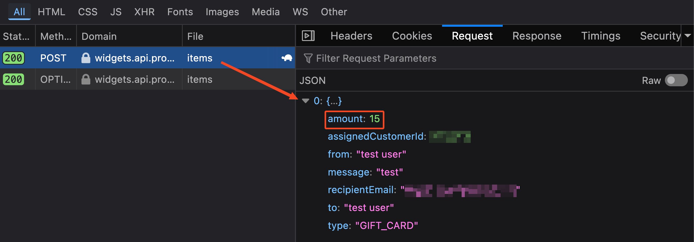Enable the Raw toggle switch
This screenshot has height=242, width=694.
tap(676, 80)
